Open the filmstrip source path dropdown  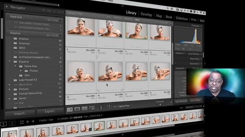pyautogui.click(x=102, y=115)
